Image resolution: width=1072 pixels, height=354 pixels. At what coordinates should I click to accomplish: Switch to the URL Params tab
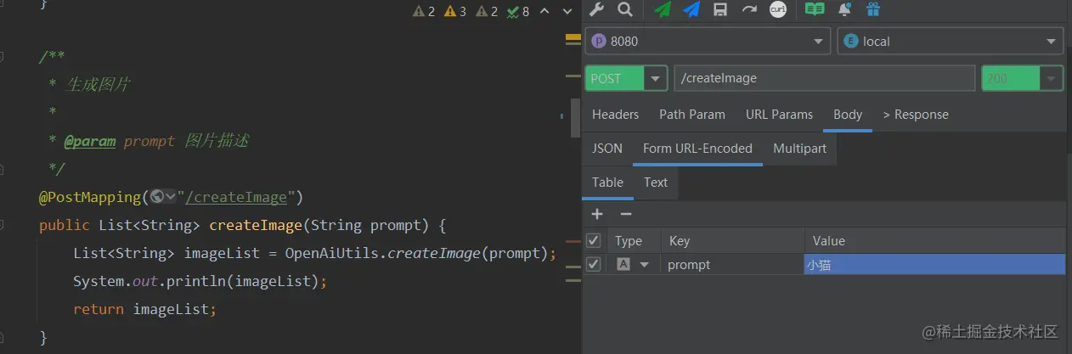(779, 115)
